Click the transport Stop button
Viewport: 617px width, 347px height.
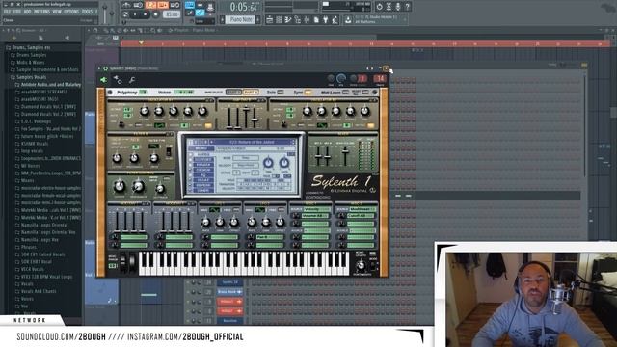146,14
